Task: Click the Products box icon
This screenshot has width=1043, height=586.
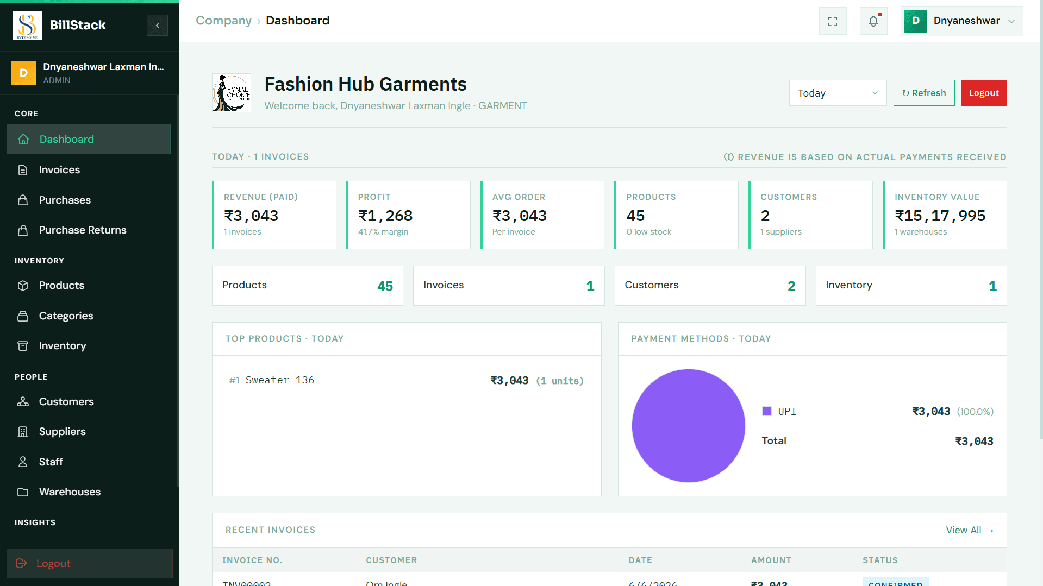Action: click(x=23, y=286)
